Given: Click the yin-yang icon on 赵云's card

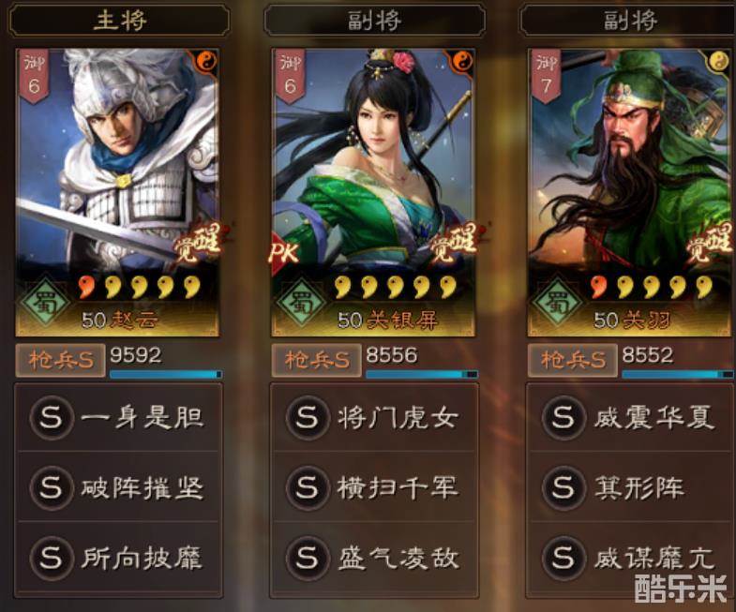Looking at the screenshot, I should tap(206, 61).
